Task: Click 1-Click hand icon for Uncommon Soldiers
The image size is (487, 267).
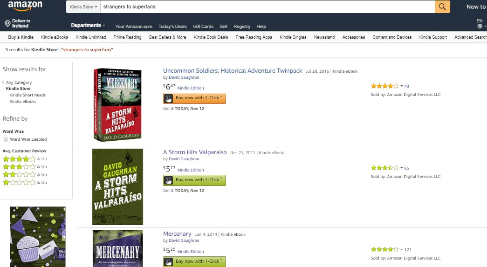Action: tap(168, 99)
